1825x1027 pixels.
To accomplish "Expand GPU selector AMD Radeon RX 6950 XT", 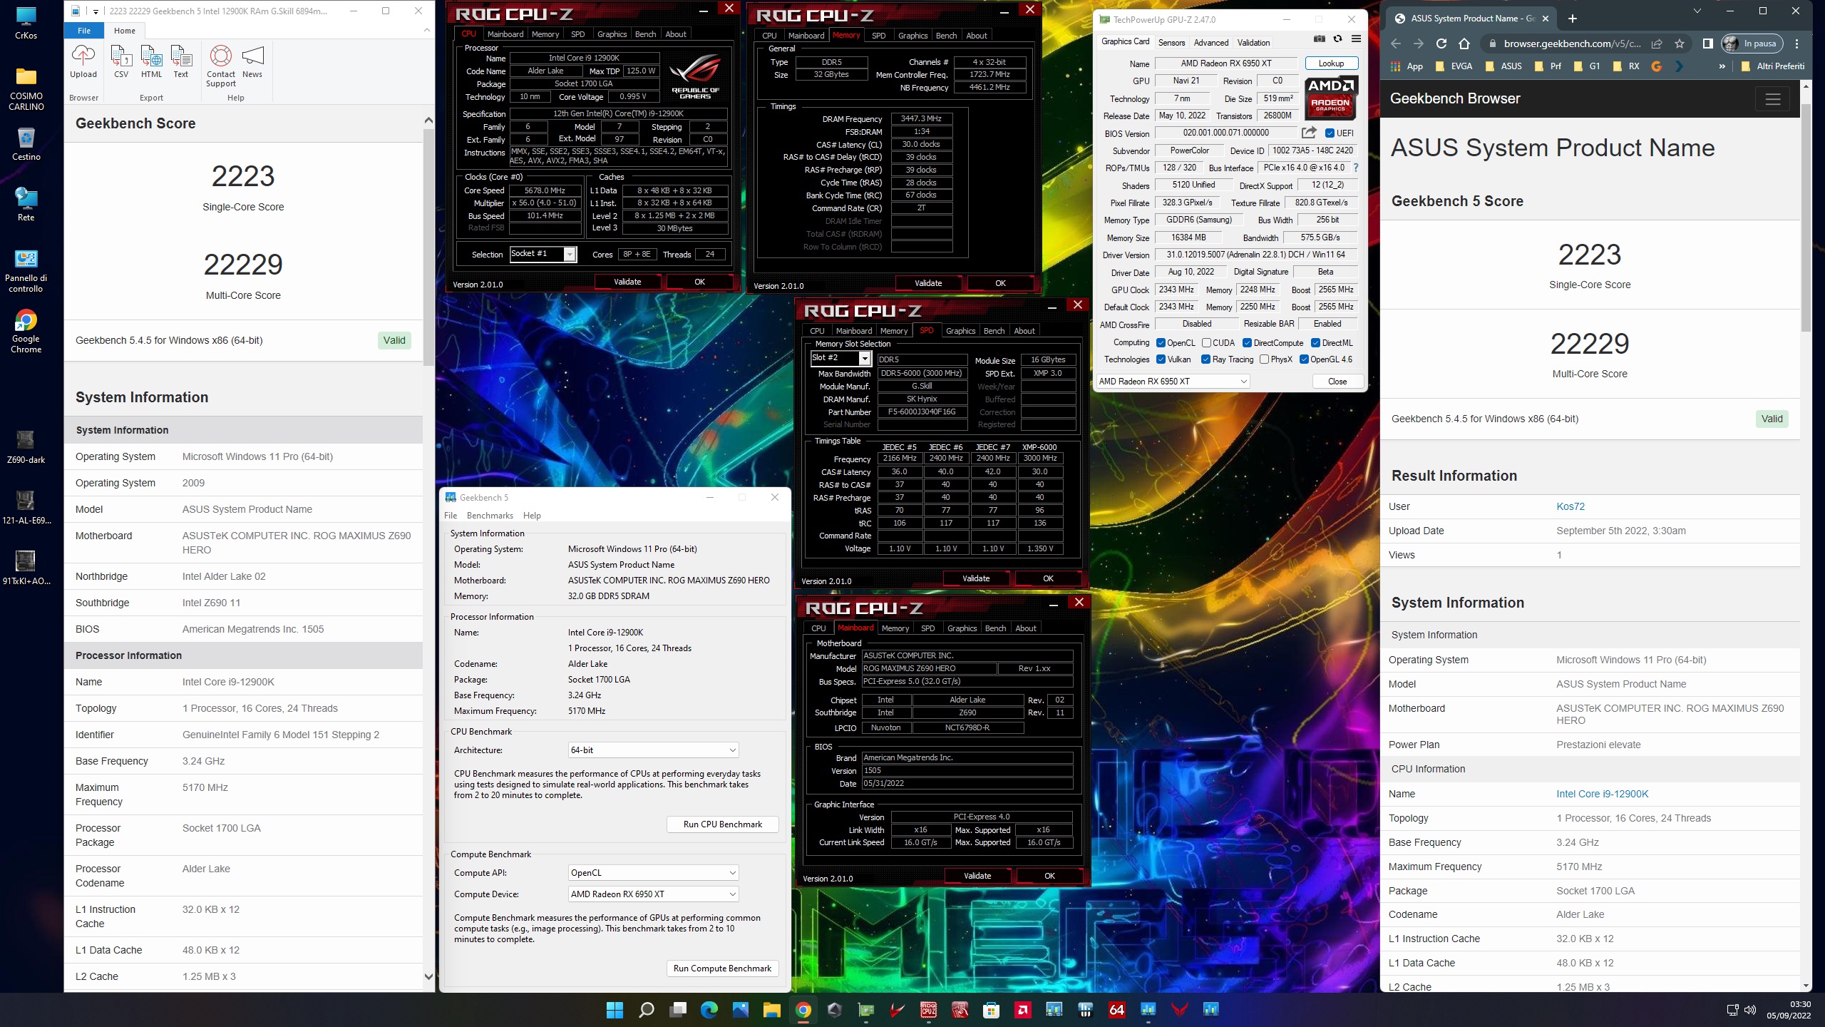I will point(1173,382).
